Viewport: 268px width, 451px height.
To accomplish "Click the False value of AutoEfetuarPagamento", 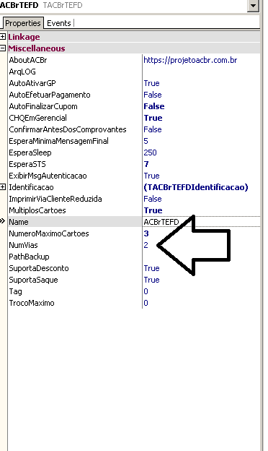I will pyautogui.click(x=153, y=95).
